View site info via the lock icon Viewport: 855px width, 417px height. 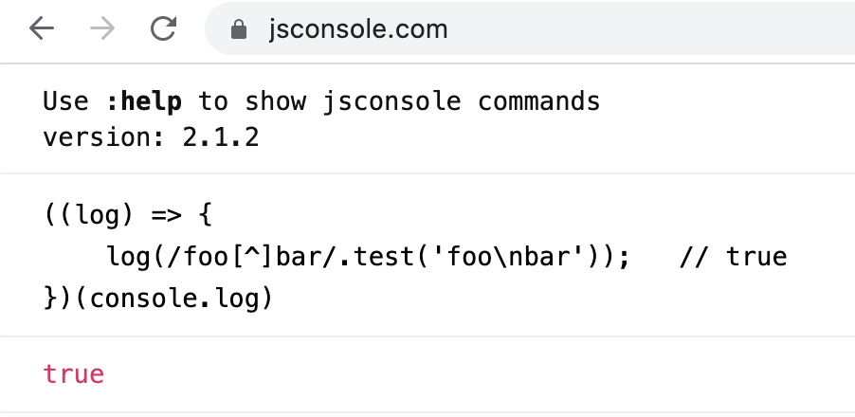tap(239, 28)
